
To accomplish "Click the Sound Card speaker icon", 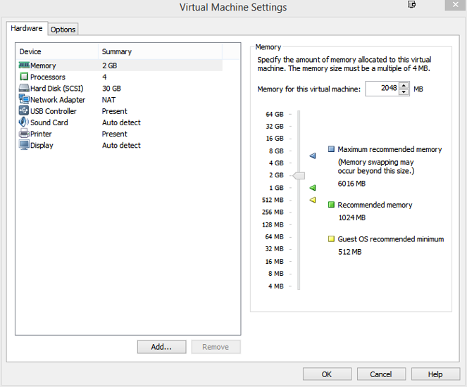I will (24, 122).
